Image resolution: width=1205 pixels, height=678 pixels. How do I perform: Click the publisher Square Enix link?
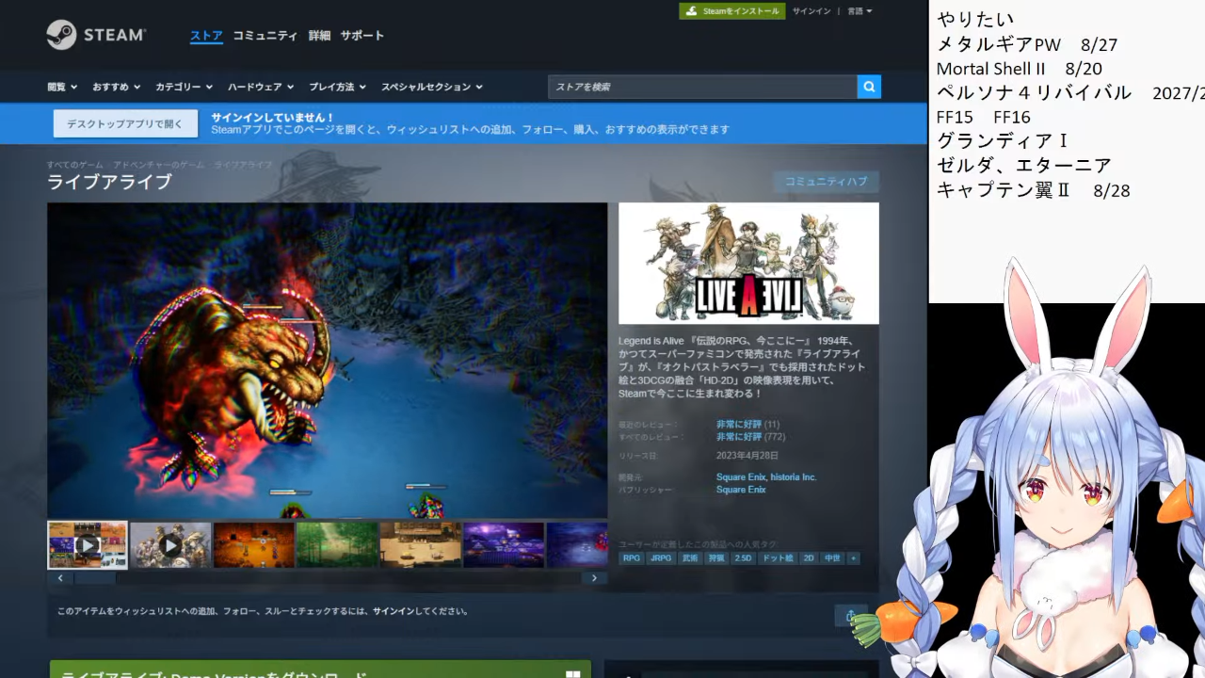pyautogui.click(x=741, y=490)
